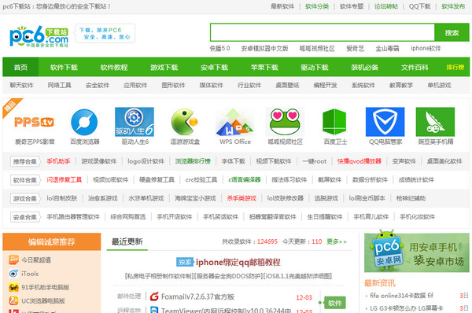Open the Baidu Browser icon
Image resolution: width=472 pixels, height=313 pixels.
click(x=84, y=122)
